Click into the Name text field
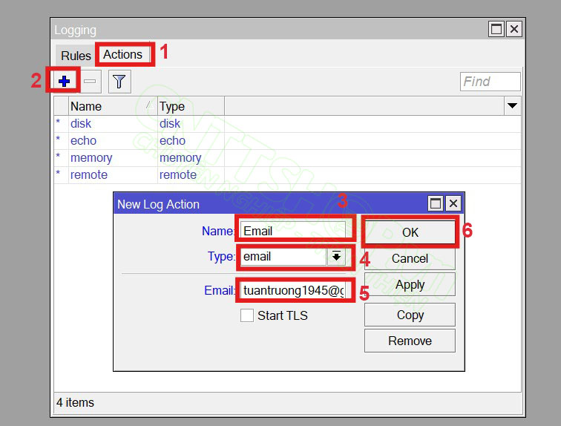The image size is (561, 426). (293, 231)
